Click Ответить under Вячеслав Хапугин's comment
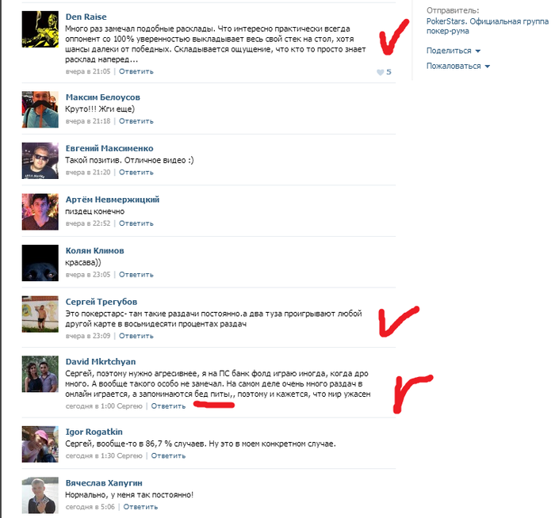The image size is (555, 518). pos(140,507)
